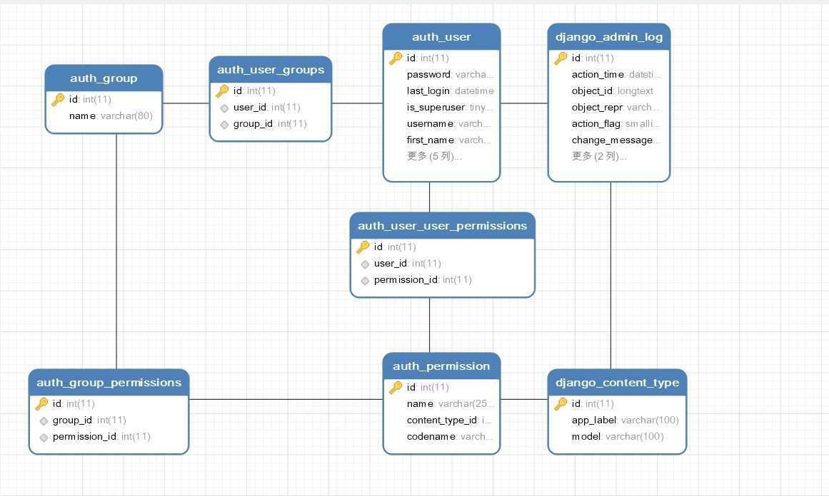This screenshot has height=496, width=829.
Task: Select the auth_user table title
Action: click(441, 37)
